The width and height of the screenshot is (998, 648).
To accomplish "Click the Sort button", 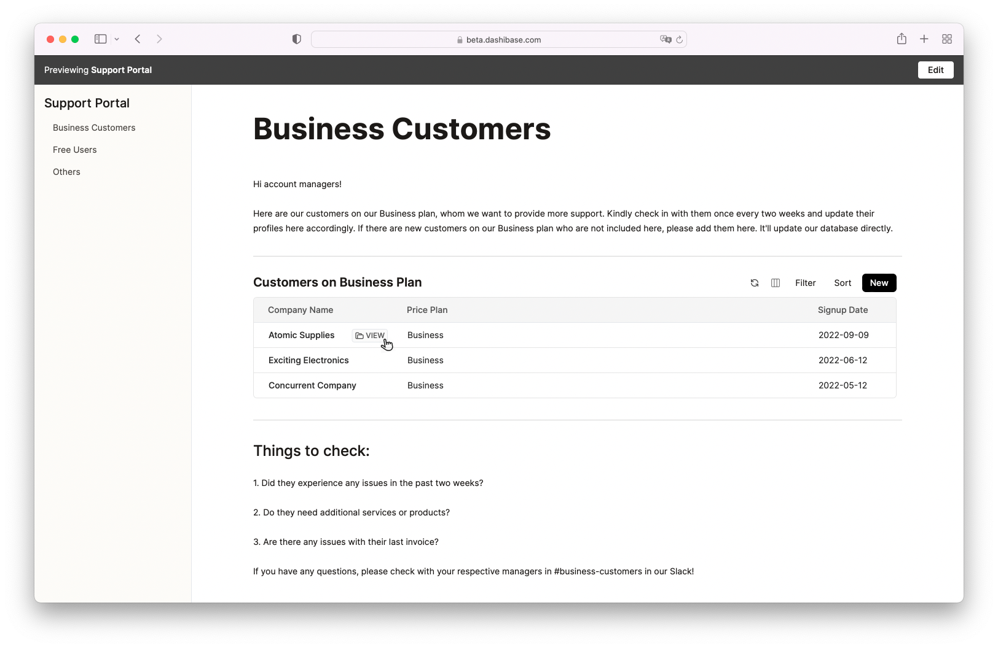I will tap(843, 283).
